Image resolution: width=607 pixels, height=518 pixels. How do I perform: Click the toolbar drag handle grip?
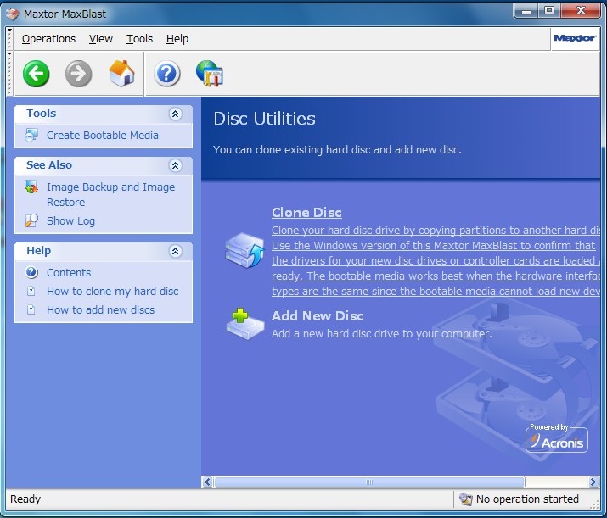click(10, 74)
